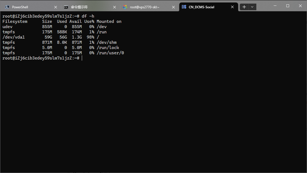Click the colorful icon on root@vps2770-skl tab
Viewport: 307px width, 173px height.
click(125, 7)
